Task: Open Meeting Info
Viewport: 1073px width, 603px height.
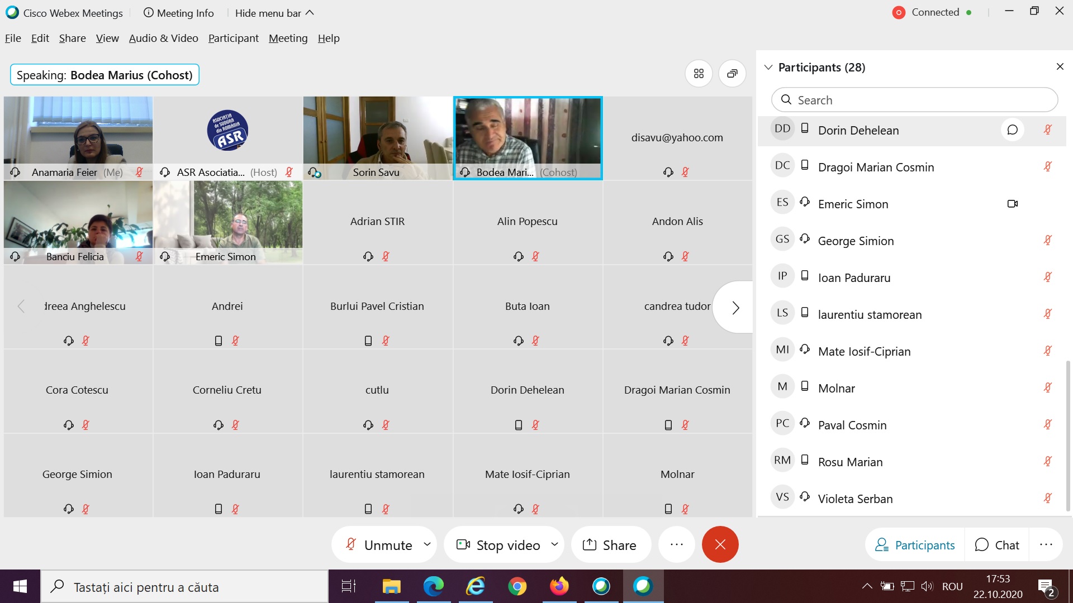Action: click(x=179, y=13)
